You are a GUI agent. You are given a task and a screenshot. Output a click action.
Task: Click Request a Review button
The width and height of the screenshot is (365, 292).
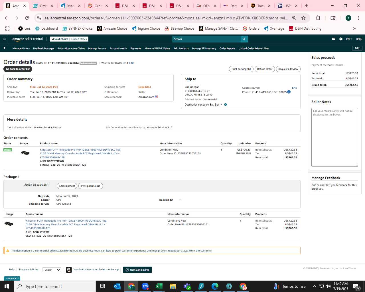(288, 69)
